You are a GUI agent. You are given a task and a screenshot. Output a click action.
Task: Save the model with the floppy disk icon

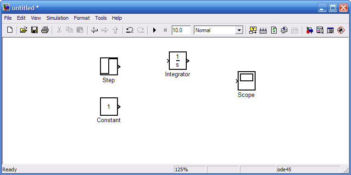point(34,30)
